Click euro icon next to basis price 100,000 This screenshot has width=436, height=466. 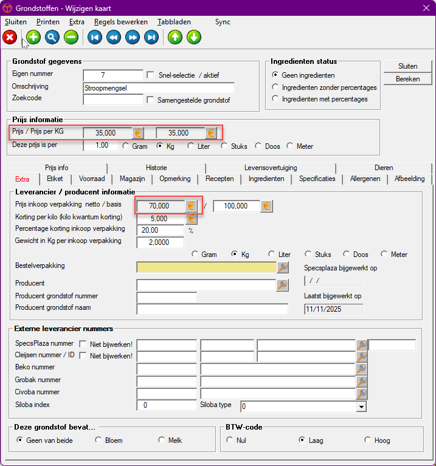coord(266,205)
